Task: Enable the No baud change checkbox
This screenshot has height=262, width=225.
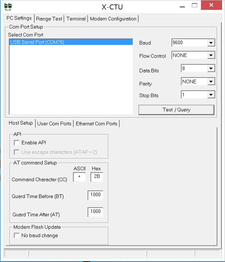Action: click(17, 235)
